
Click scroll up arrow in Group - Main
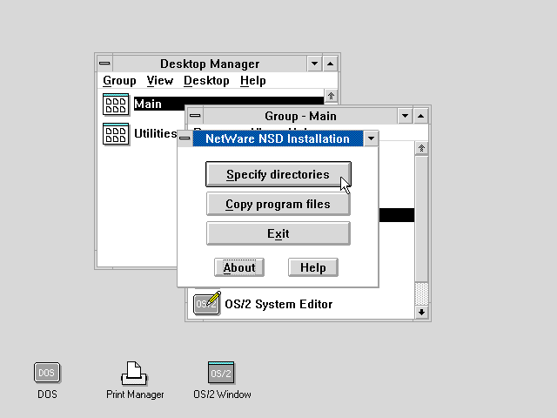tap(421, 148)
